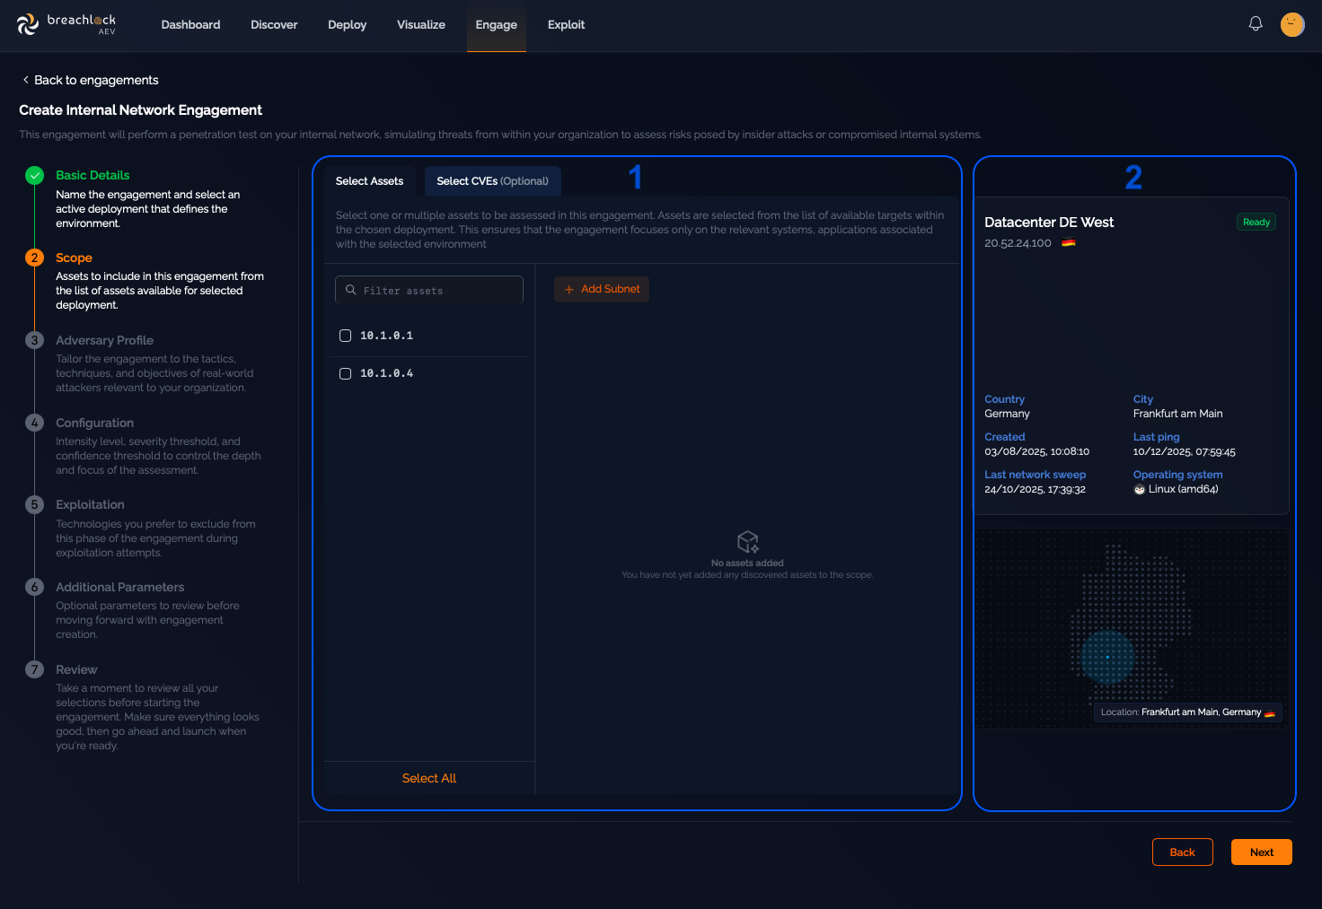Open the Deploy menu item
This screenshot has width=1322, height=909.
pos(347,24)
